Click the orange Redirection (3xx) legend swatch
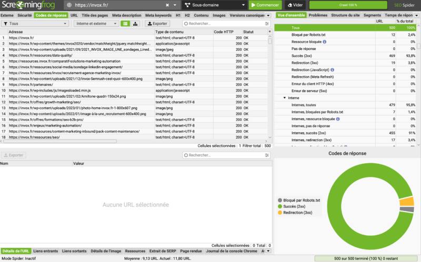This screenshot has height=262, width=421. click(280, 213)
